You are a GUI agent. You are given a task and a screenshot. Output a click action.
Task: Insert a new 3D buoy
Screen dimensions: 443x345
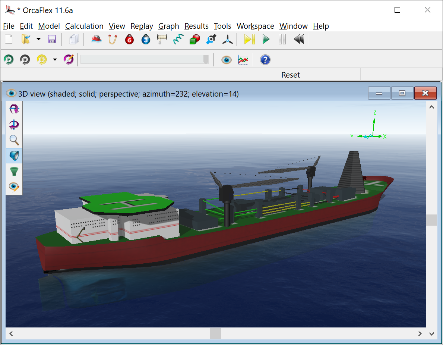[x=146, y=39]
